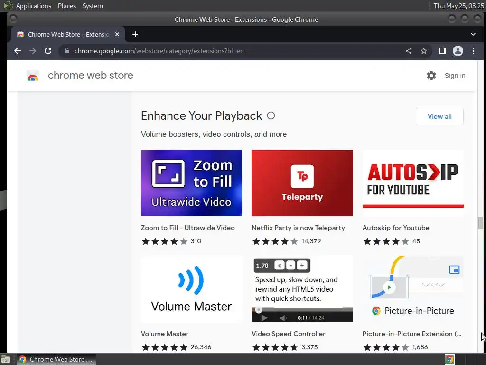Click the address bar URL
Screen dimensions: 486x365
click(x=159, y=51)
